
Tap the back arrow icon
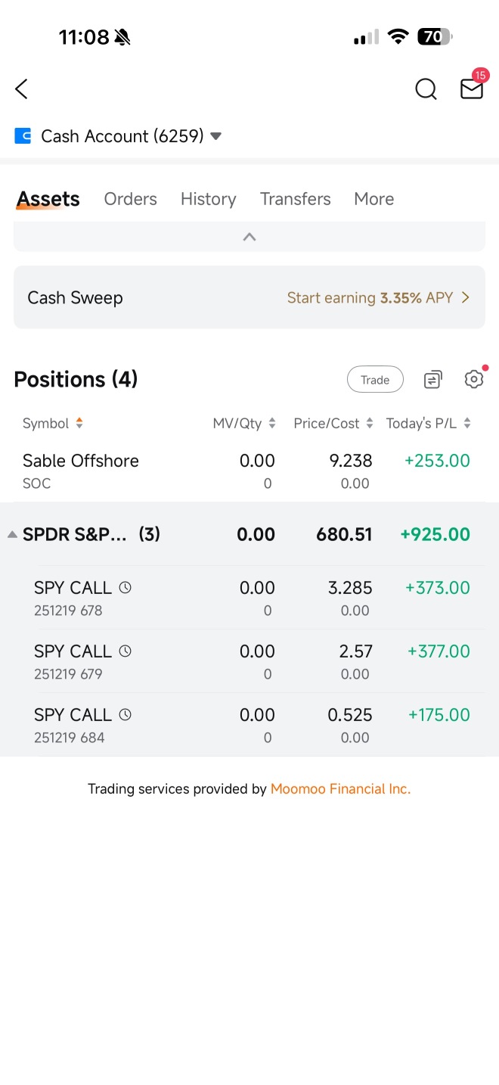(x=21, y=89)
